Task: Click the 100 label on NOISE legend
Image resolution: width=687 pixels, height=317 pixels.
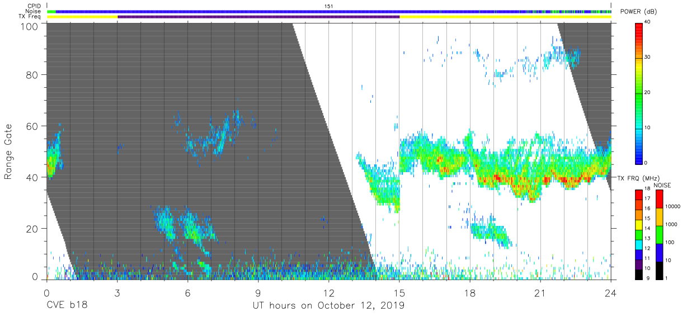Action: tap(670, 243)
